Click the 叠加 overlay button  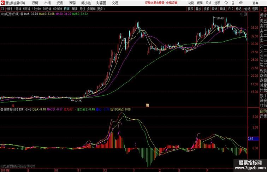coord(198,9)
